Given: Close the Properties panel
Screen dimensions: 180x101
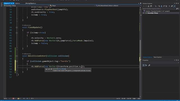Looking at the screenshot, I should [x=178, y=60].
